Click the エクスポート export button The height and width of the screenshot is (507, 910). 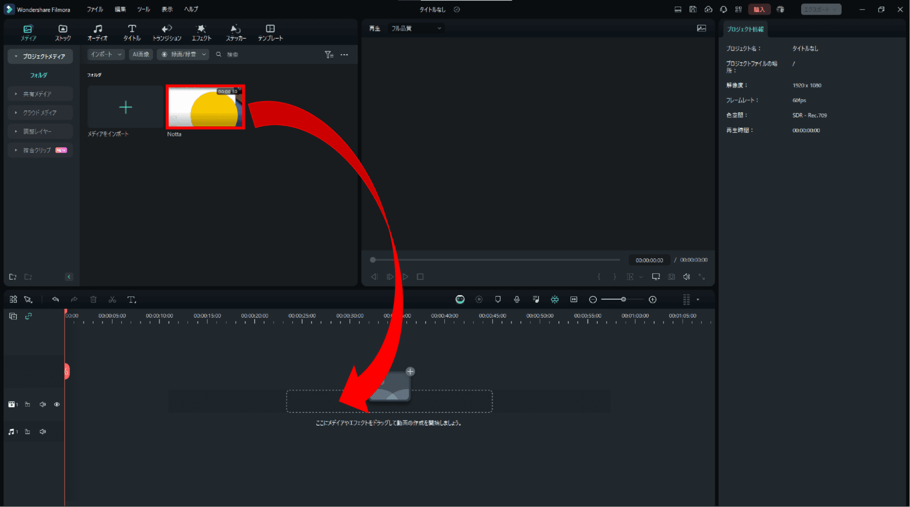821,9
